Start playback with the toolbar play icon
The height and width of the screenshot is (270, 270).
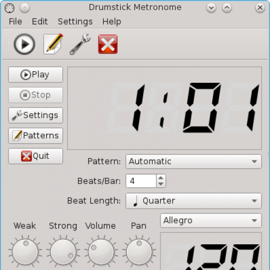point(24,44)
